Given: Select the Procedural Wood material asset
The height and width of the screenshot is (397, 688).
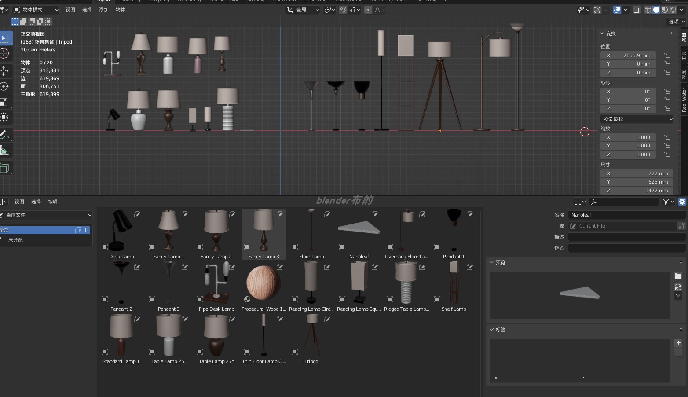Looking at the screenshot, I should [x=263, y=287].
